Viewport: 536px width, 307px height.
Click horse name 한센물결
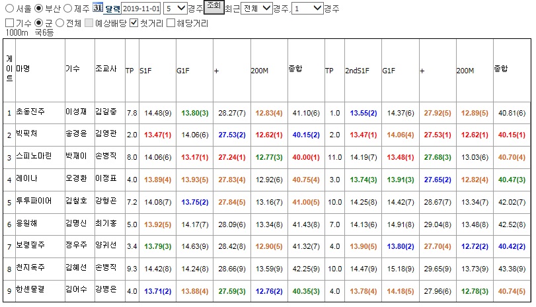click(30, 289)
